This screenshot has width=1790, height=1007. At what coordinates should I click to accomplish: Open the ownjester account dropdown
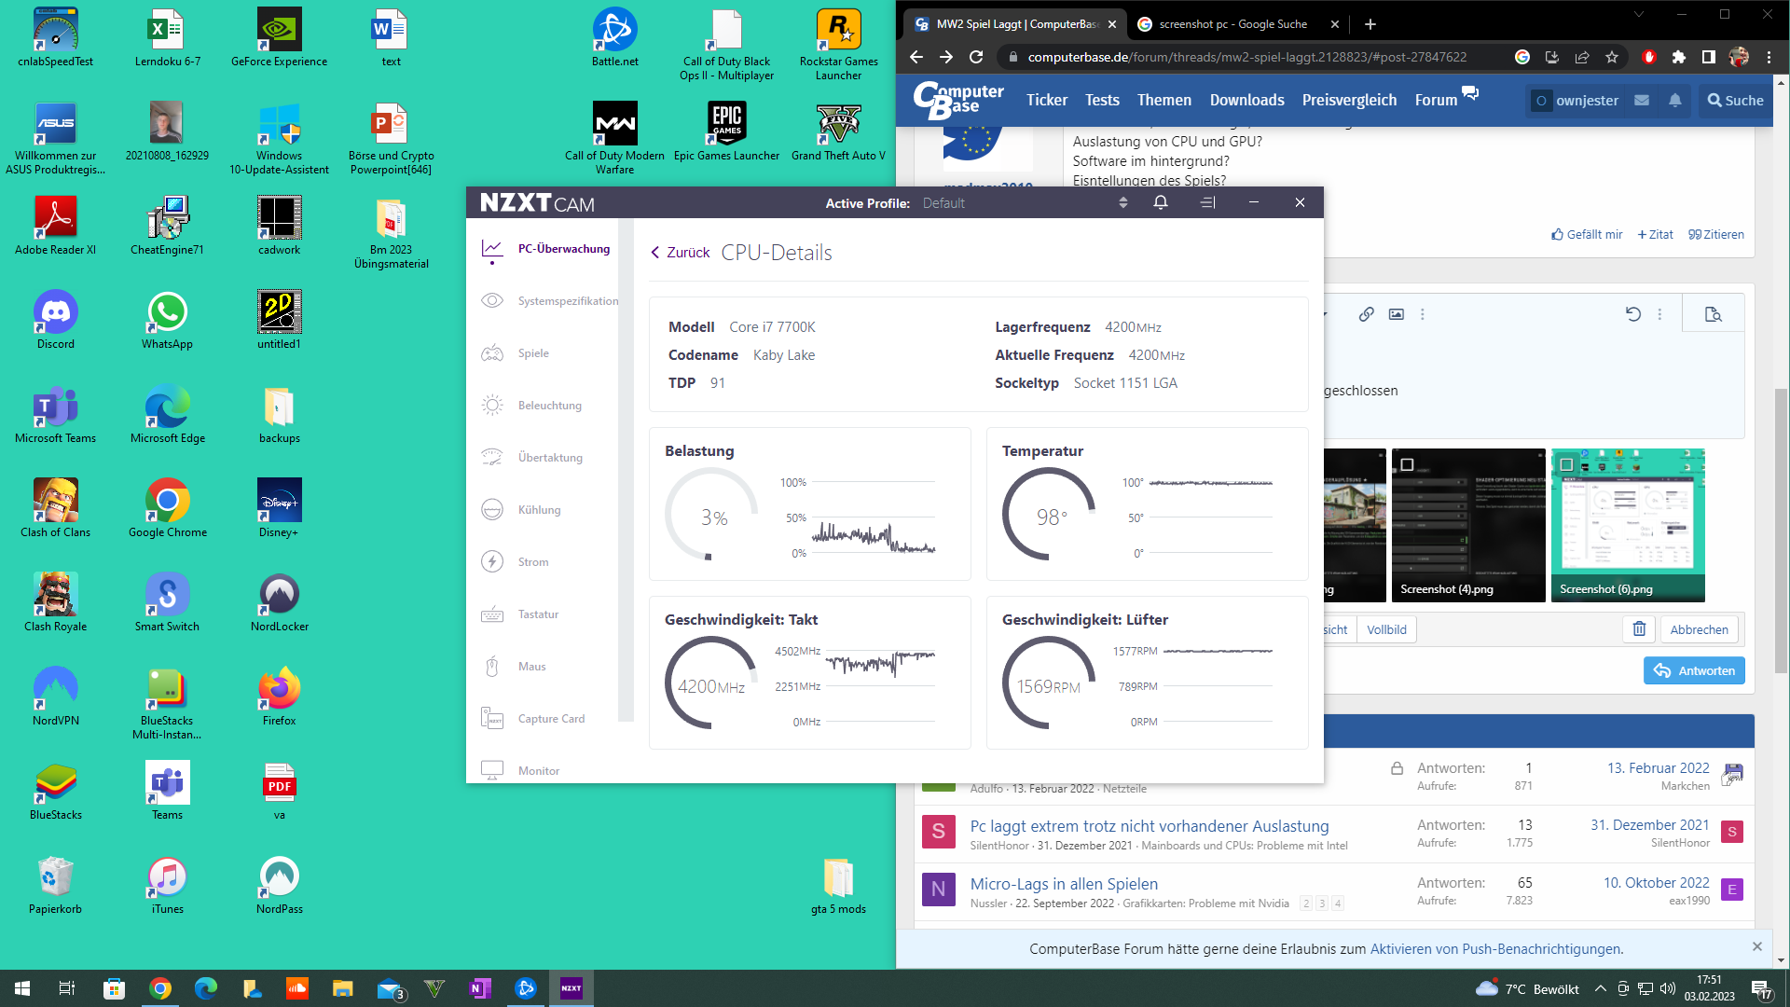coord(1577,100)
